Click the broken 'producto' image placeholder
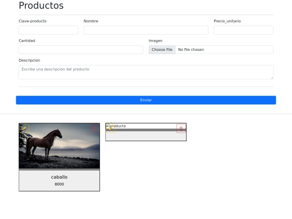This screenshot has height=219, width=292. pyautogui.click(x=116, y=126)
